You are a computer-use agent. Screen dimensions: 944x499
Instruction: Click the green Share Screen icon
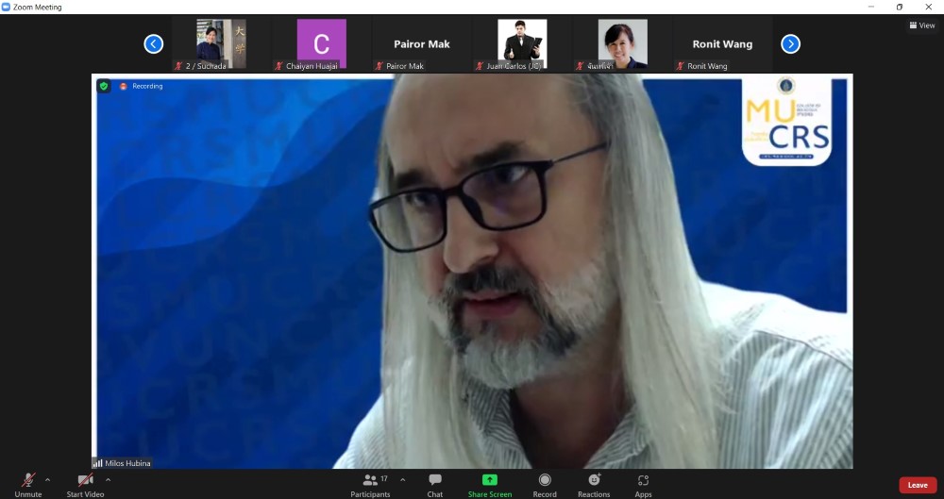point(489,480)
